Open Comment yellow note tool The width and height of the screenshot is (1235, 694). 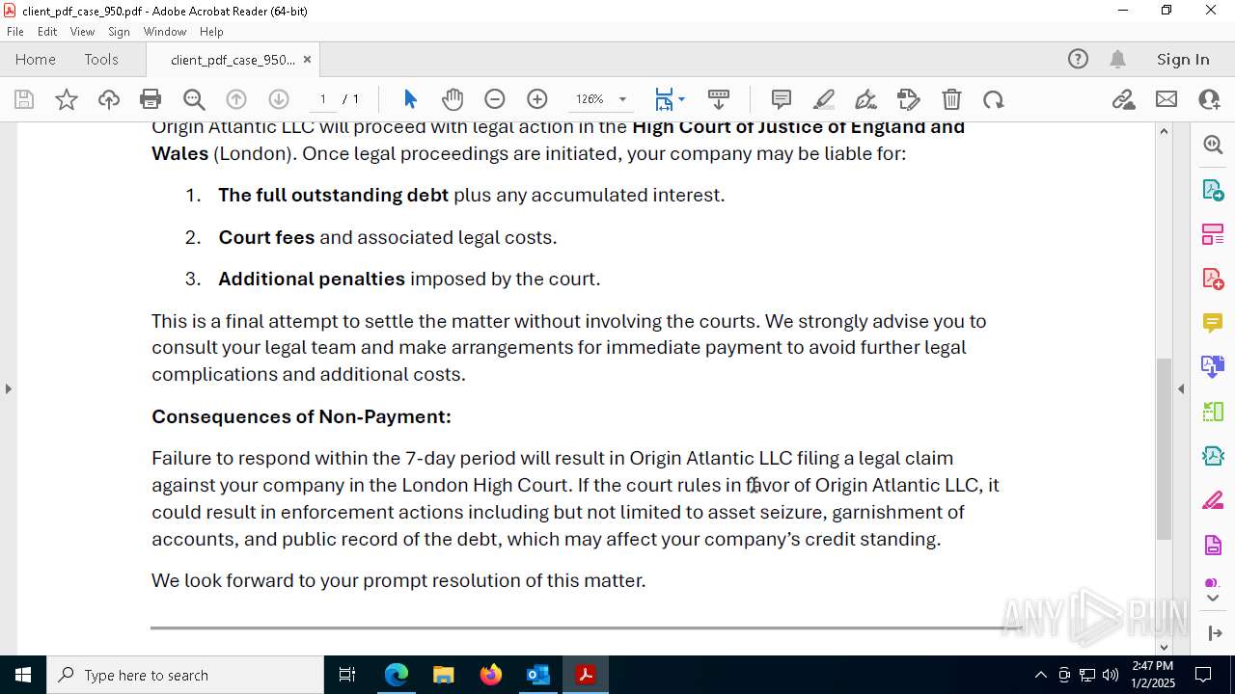pyautogui.click(x=1213, y=323)
